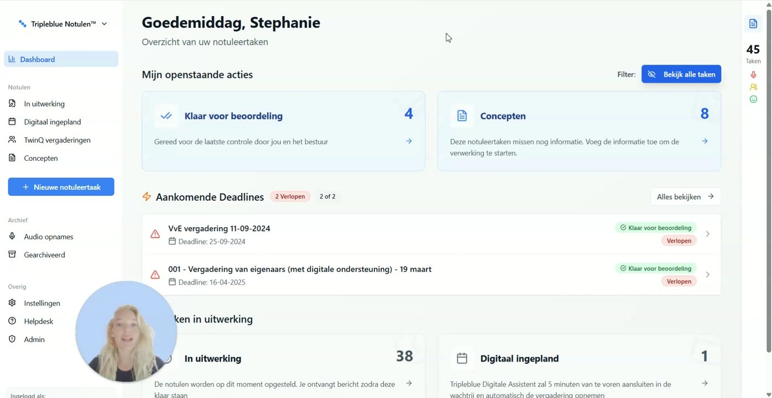The image size is (772, 398).
Task: Click the green smiley face icon
Action: (x=753, y=99)
